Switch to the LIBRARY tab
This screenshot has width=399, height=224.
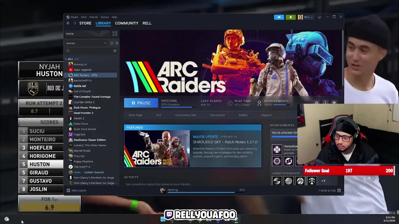point(103,23)
